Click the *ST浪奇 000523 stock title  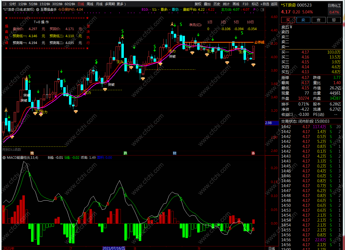coord(296,5)
